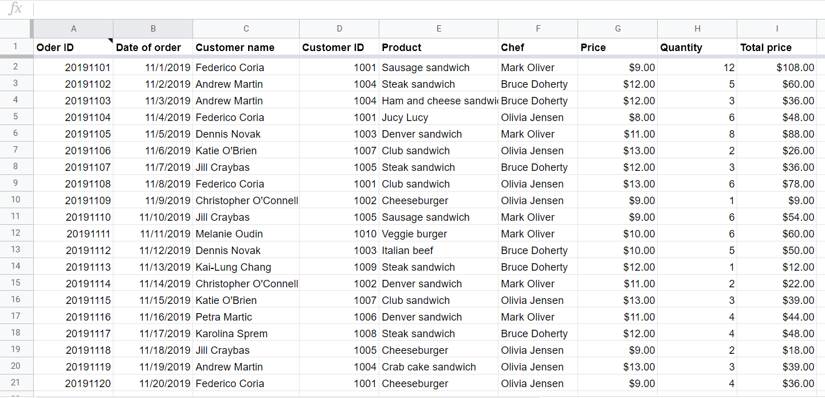Select Customer ID 1010 for Melanie Oudin
This screenshot has width=825, height=398.
[339, 233]
